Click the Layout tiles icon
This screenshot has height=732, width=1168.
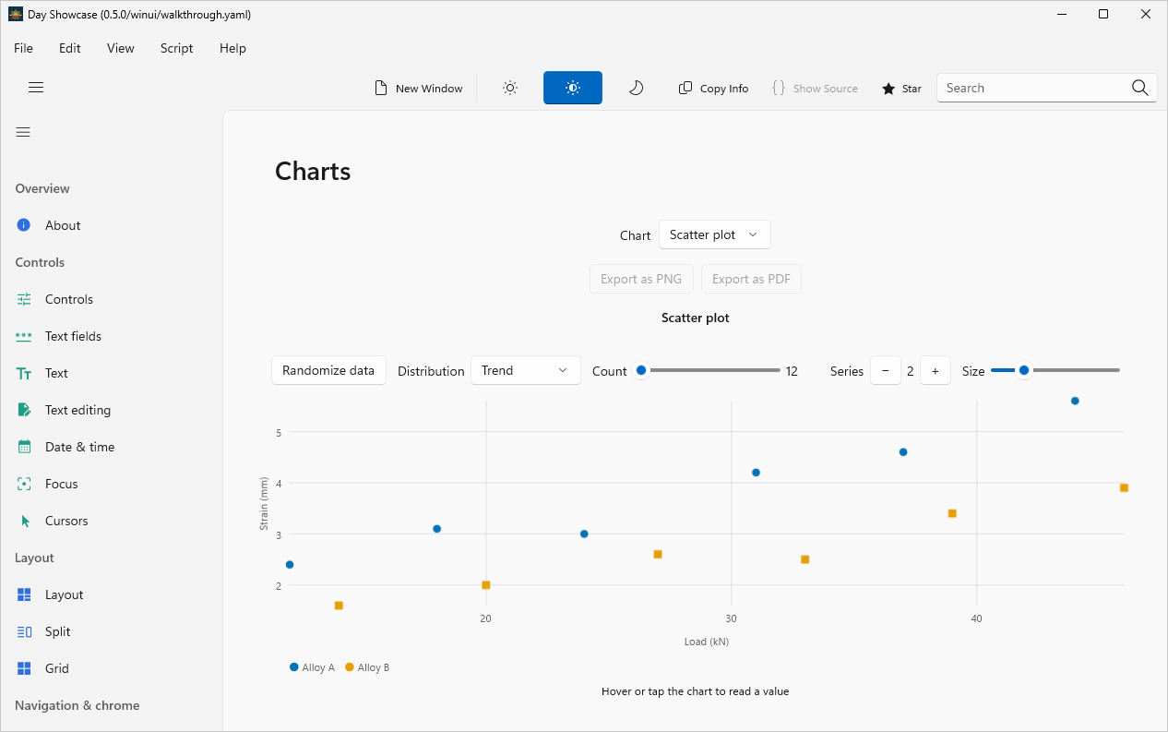tap(24, 594)
